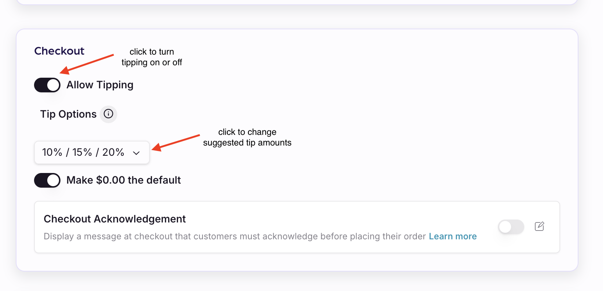Viewport: 603px width, 291px height.
Task: Enable the Checkout Acknowledgement switch
Action: pos(511,227)
